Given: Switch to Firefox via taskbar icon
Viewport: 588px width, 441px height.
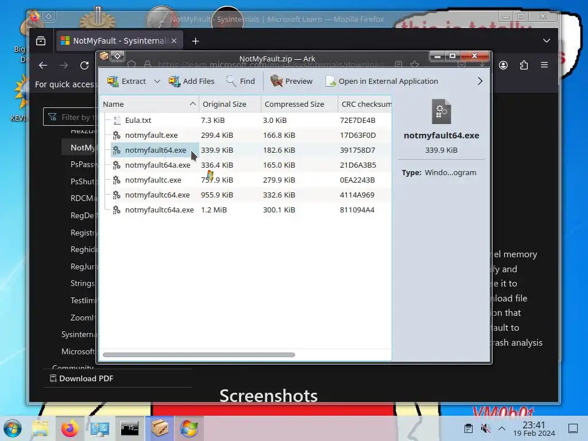Looking at the screenshot, I should point(69,428).
